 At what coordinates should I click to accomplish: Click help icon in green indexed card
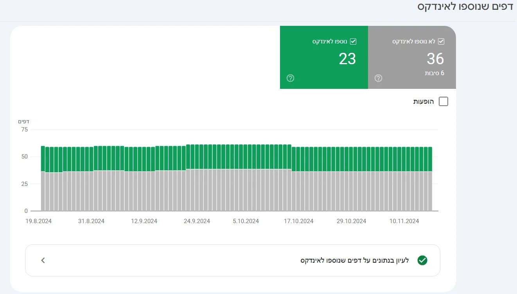coord(290,78)
